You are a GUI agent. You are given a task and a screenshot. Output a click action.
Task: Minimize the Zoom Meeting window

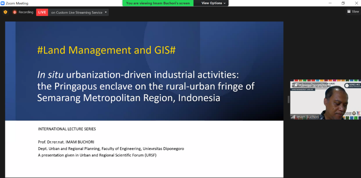pyautogui.click(x=329, y=3)
